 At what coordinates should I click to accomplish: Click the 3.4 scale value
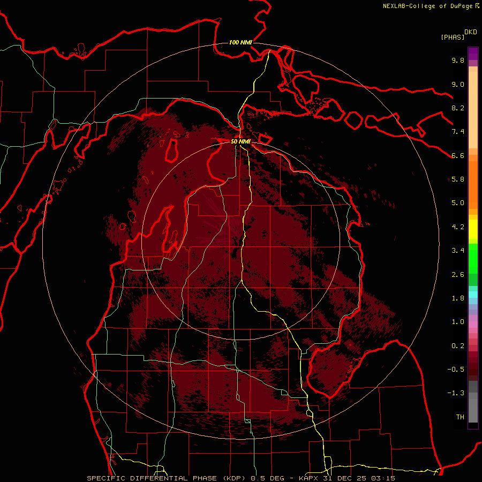pyautogui.click(x=458, y=251)
